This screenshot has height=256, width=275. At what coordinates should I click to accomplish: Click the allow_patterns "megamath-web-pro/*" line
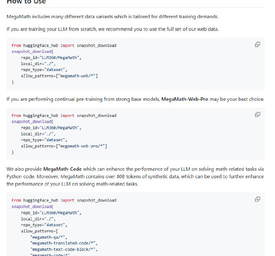pyautogui.click(x=64, y=146)
